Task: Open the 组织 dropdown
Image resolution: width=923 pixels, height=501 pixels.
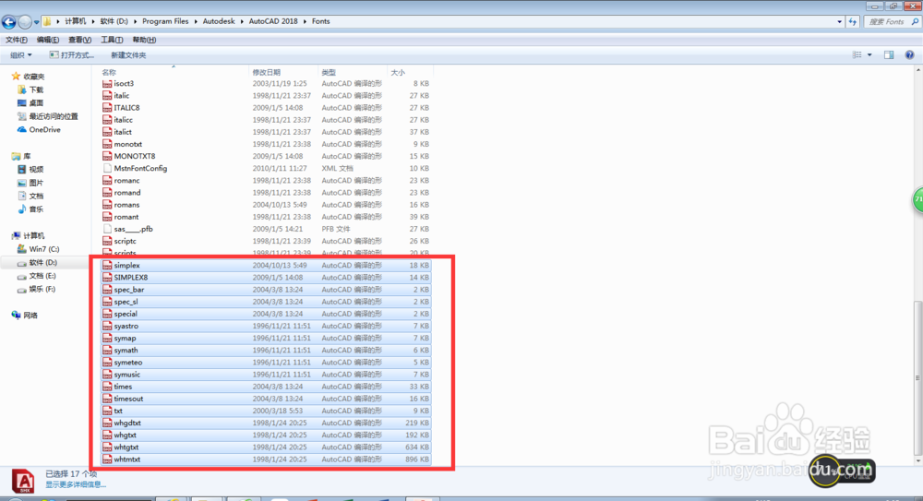Action: pos(20,55)
